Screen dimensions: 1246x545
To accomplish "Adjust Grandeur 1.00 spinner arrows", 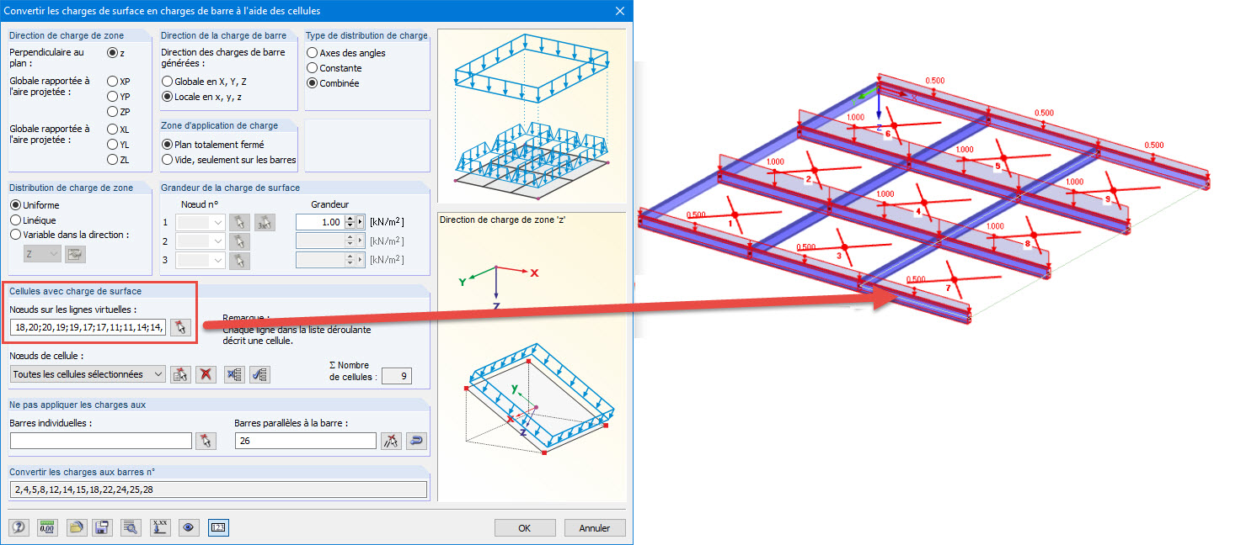I will pos(350,222).
